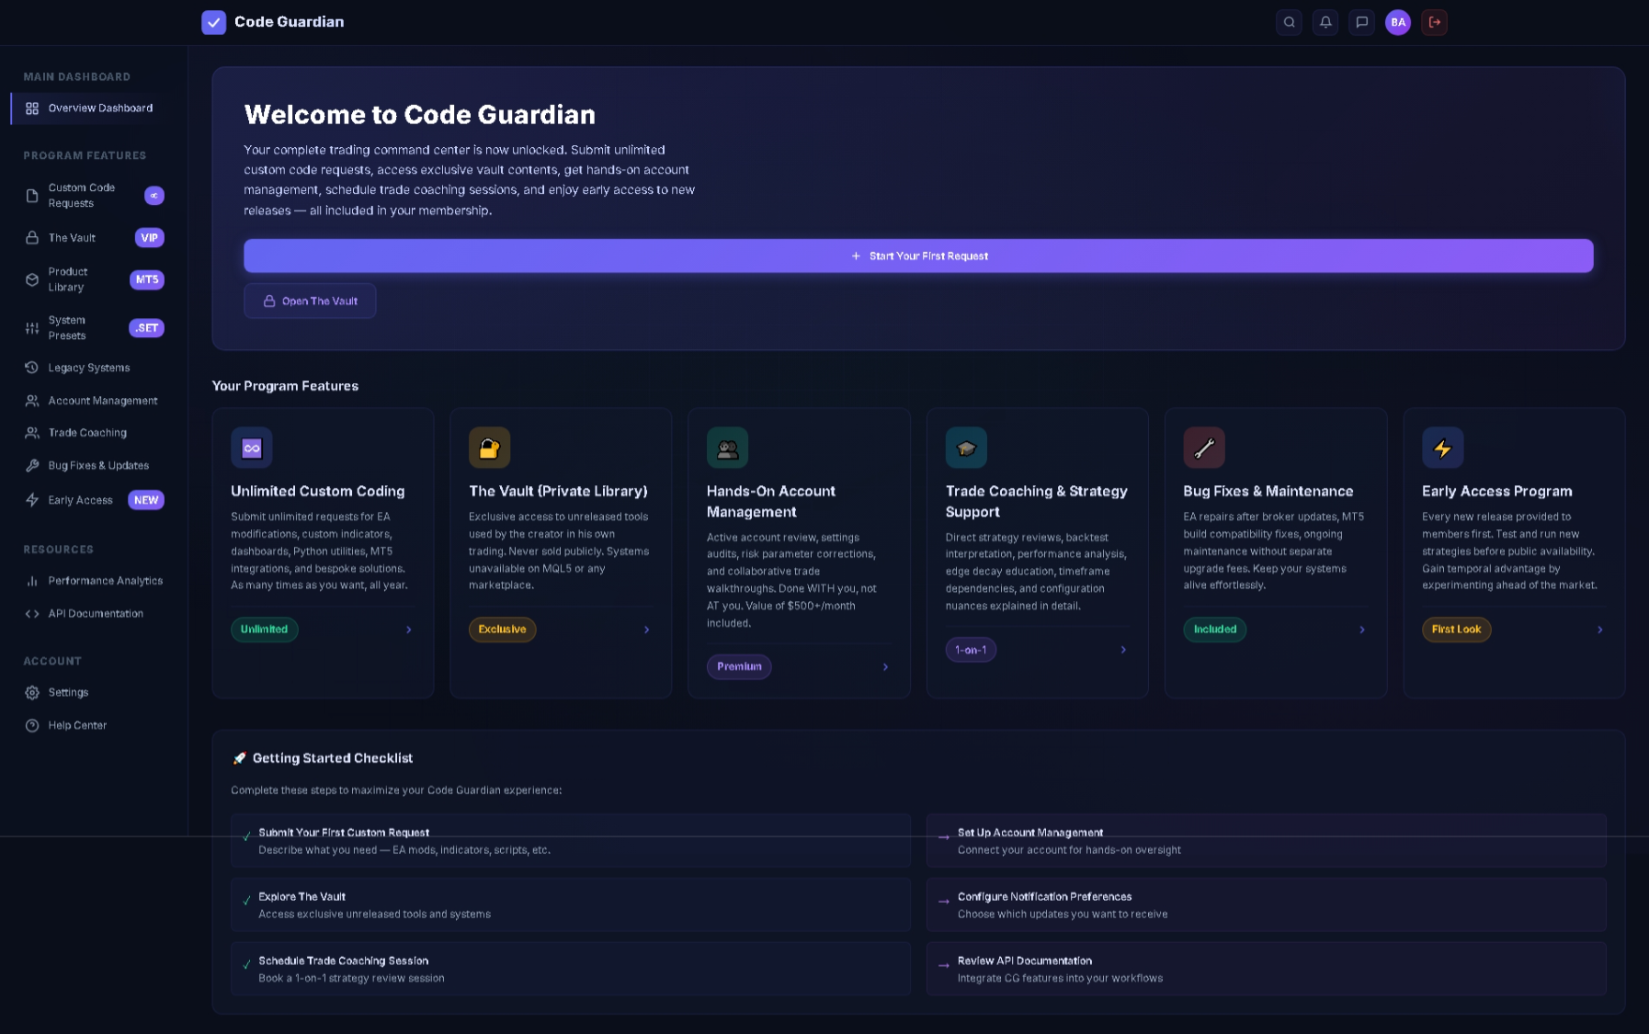This screenshot has height=1034, width=1649.
Task: Click Trade Coaching graduation cap icon
Action: (966, 448)
